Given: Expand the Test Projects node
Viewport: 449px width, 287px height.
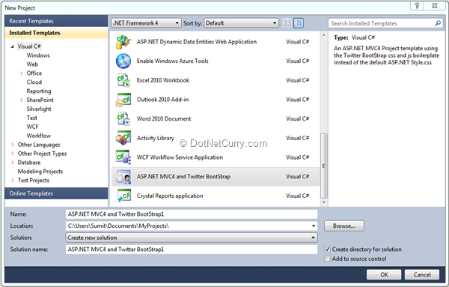Looking at the screenshot, I should point(13,181).
